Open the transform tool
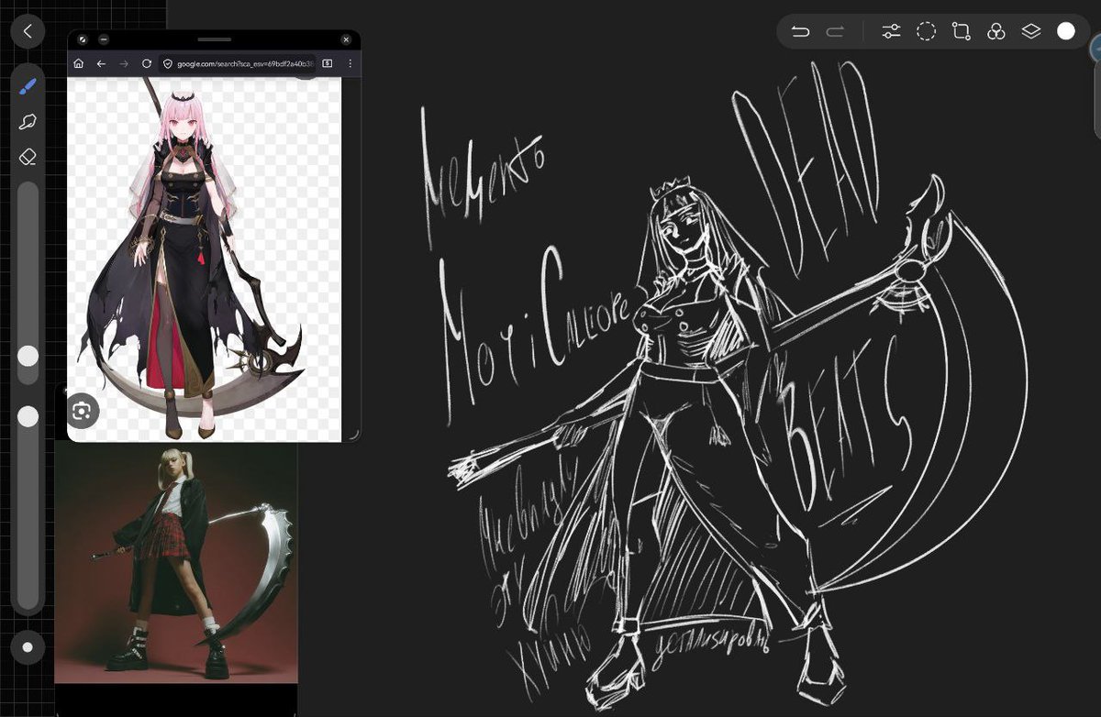1101x717 pixels. [x=960, y=30]
